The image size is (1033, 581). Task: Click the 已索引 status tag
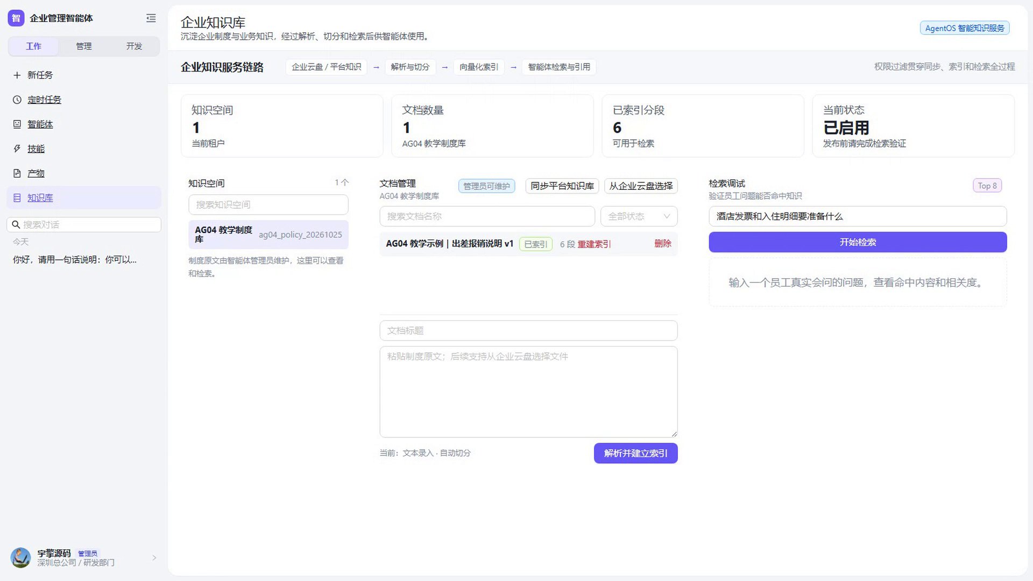(536, 244)
